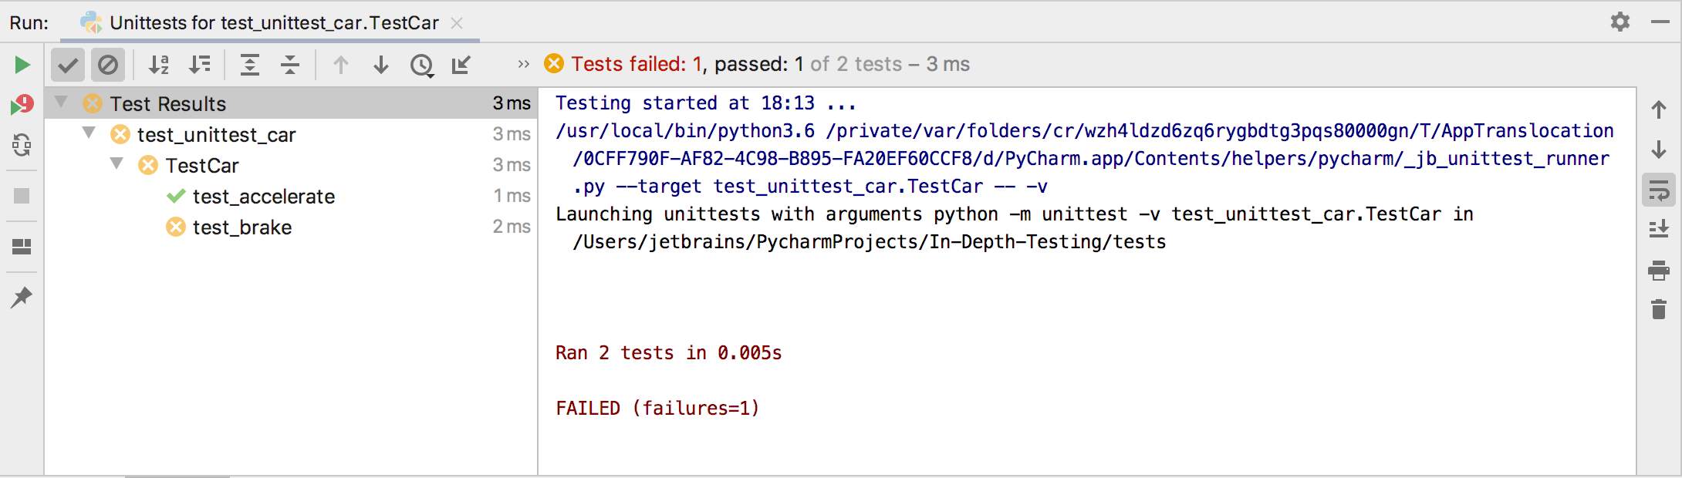Jump to the next failed test

point(381,65)
